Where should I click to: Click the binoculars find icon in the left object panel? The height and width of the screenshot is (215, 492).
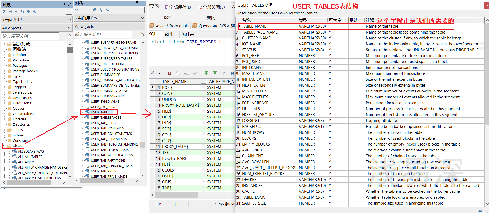[x=22, y=12]
